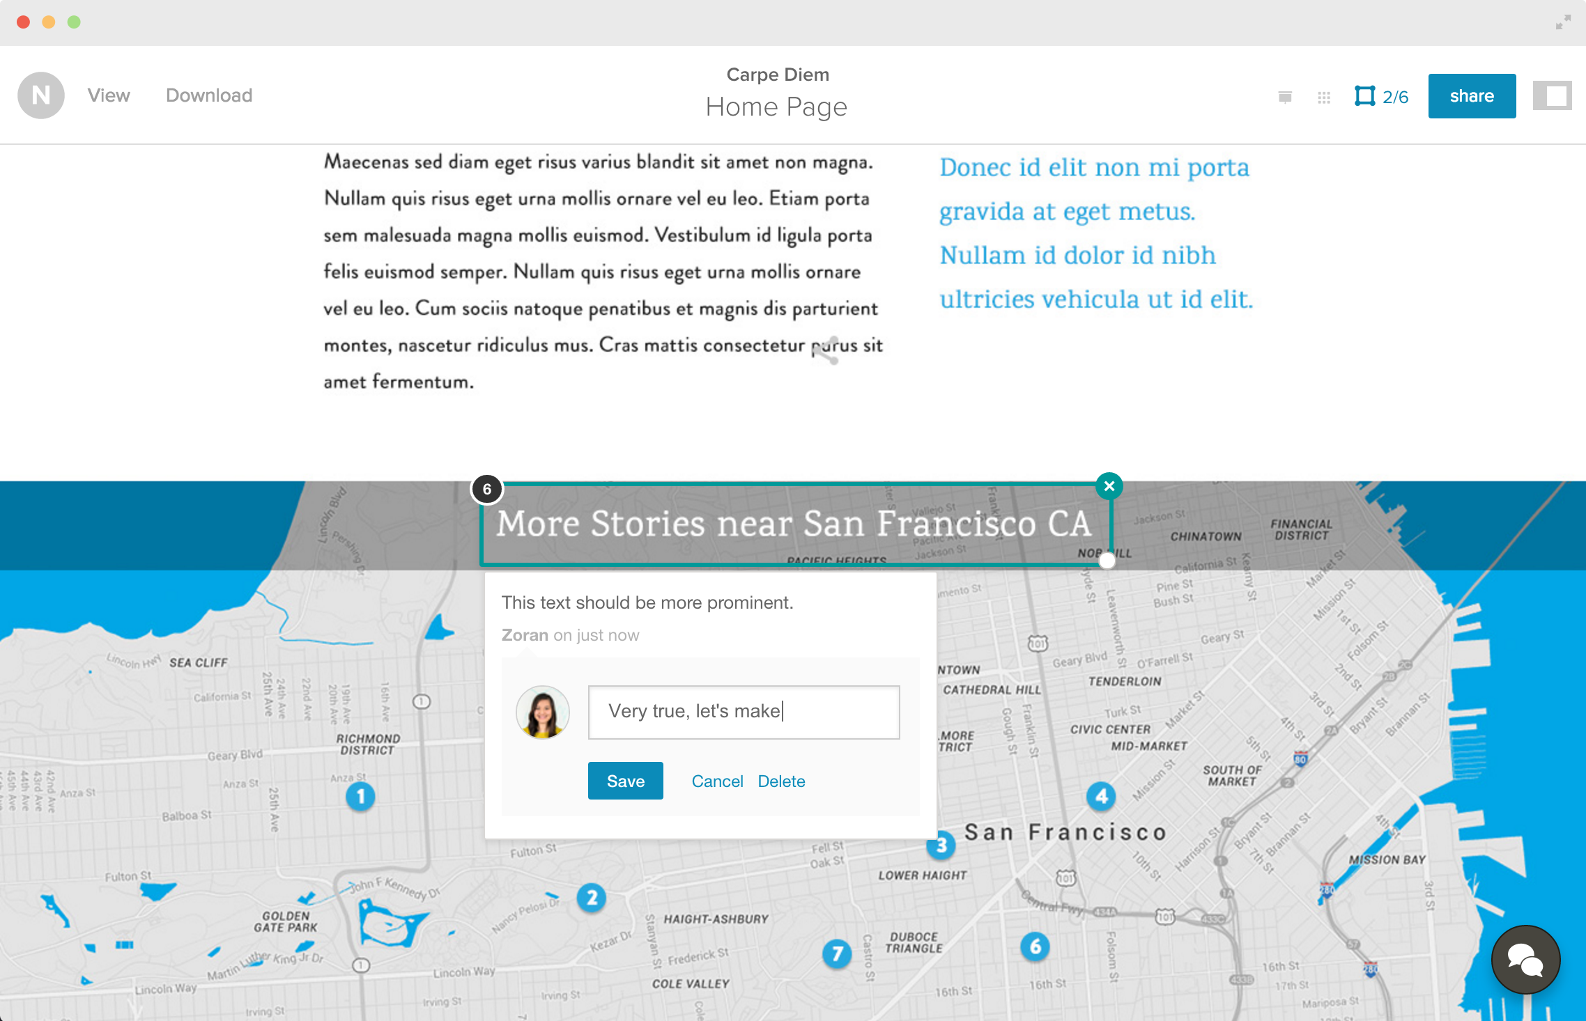Click the 2/6 page counter
Screen dimensions: 1586x1021
click(1395, 97)
